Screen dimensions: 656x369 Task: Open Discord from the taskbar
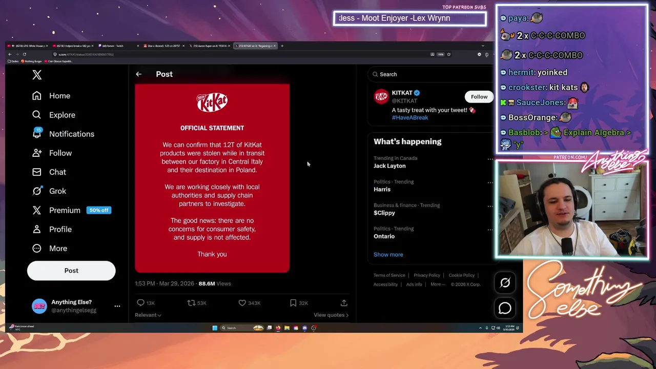[304, 328]
